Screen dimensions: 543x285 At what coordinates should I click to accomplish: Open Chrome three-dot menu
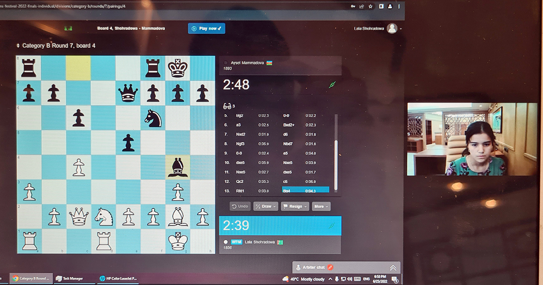click(x=398, y=6)
